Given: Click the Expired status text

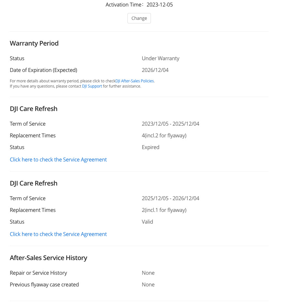Looking at the screenshot, I should coord(151,147).
